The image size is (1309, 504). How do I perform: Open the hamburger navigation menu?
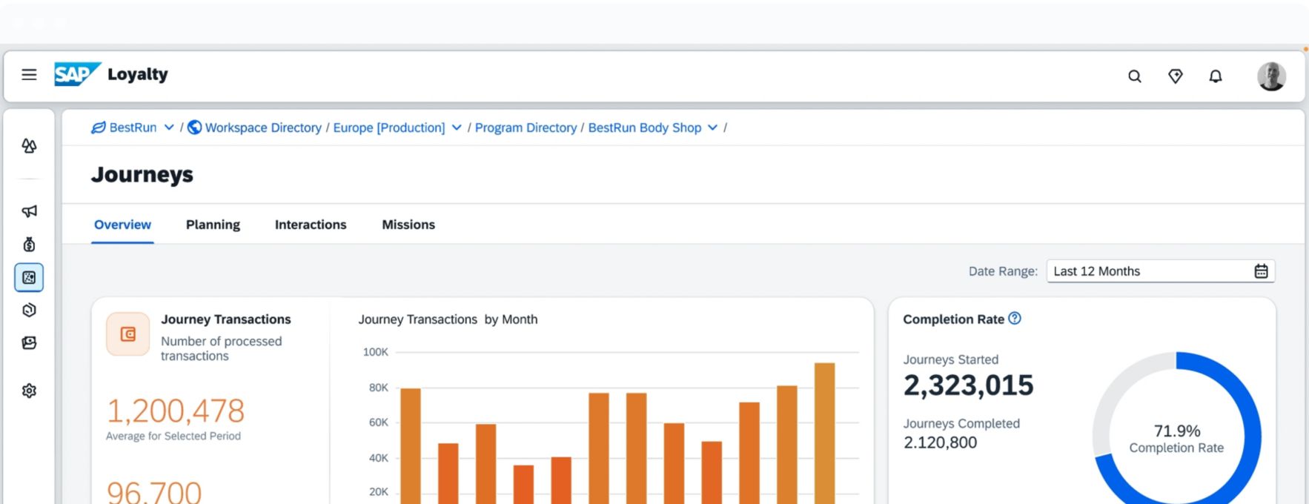click(29, 75)
